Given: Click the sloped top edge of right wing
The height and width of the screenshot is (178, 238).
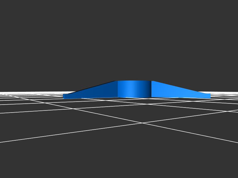Looking at the screenshot, I should (178, 87).
